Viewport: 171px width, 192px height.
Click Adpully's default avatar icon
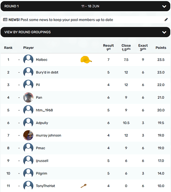point(28,123)
